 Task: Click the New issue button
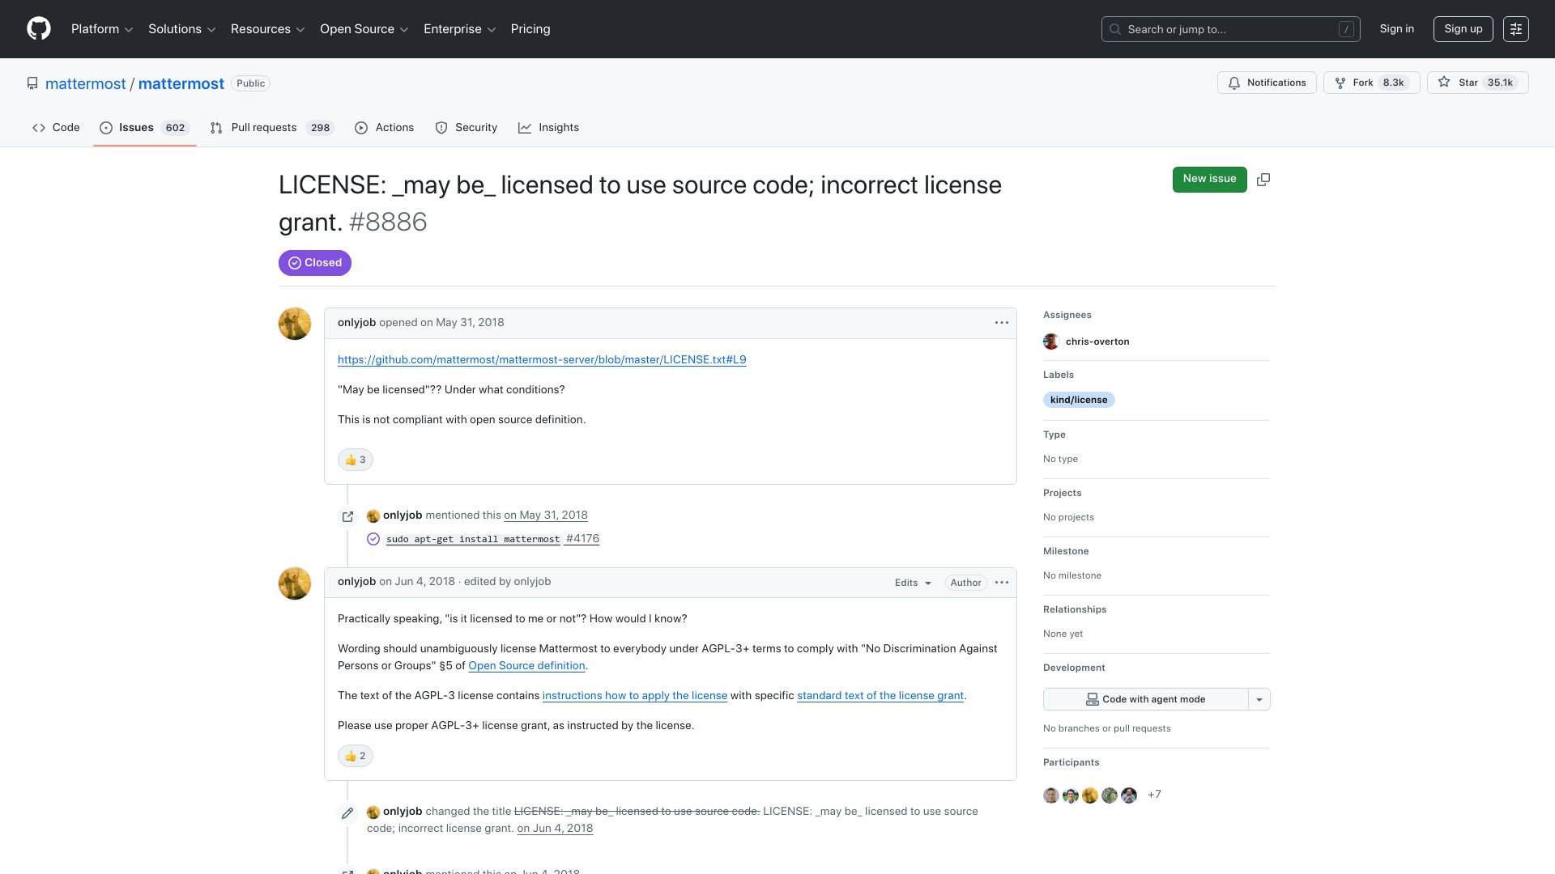pyautogui.click(x=1210, y=180)
